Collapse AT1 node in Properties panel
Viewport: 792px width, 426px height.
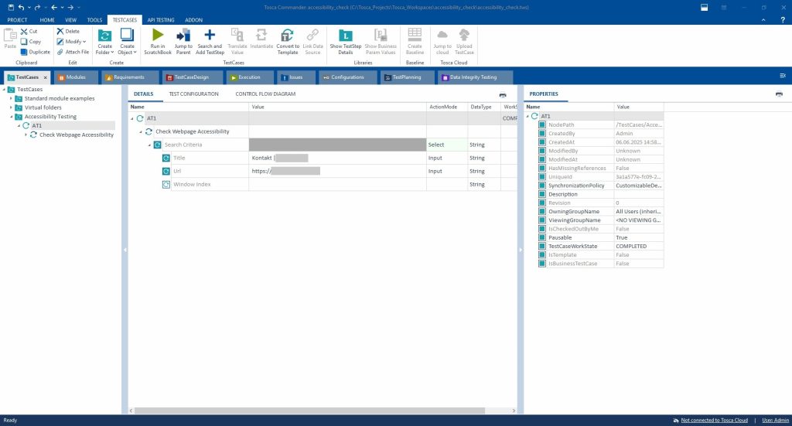tap(527, 116)
